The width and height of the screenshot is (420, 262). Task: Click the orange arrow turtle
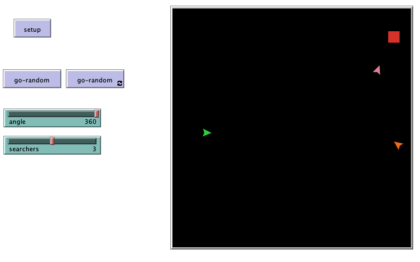(398, 145)
